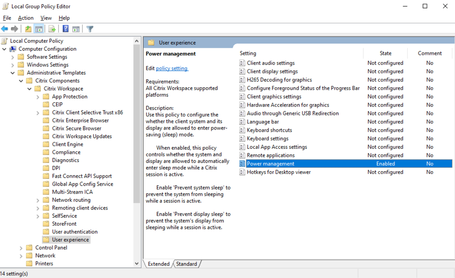This screenshot has height=278, width=455.
Task: Toggle Show/Hide Console Tree toolbar icon
Action: 38,29
